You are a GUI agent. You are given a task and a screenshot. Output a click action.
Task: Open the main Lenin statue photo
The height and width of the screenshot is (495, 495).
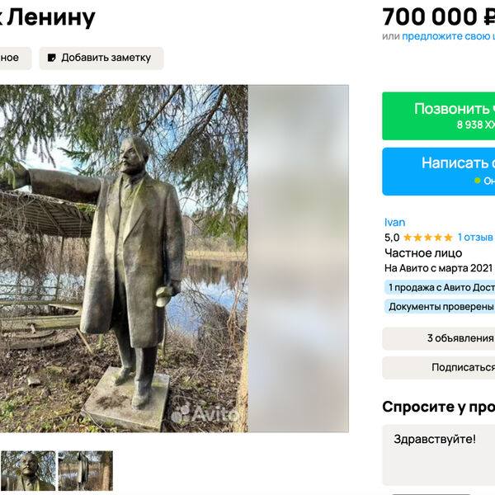click(124, 258)
